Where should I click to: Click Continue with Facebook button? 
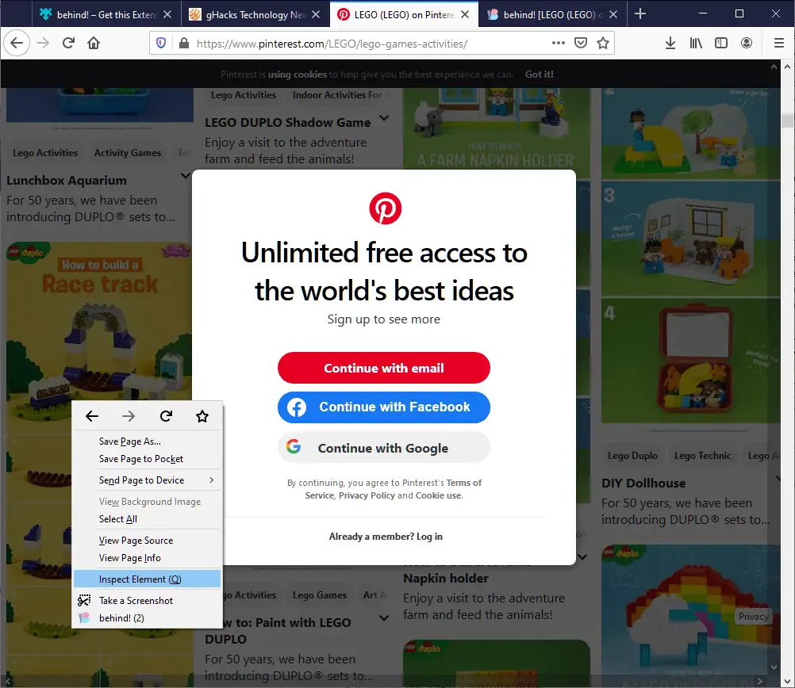click(384, 407)
